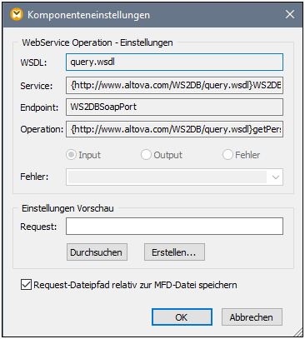Click the Service: label
The width and height of the screenshot is (305, 339).
click(x=37, y=86)
